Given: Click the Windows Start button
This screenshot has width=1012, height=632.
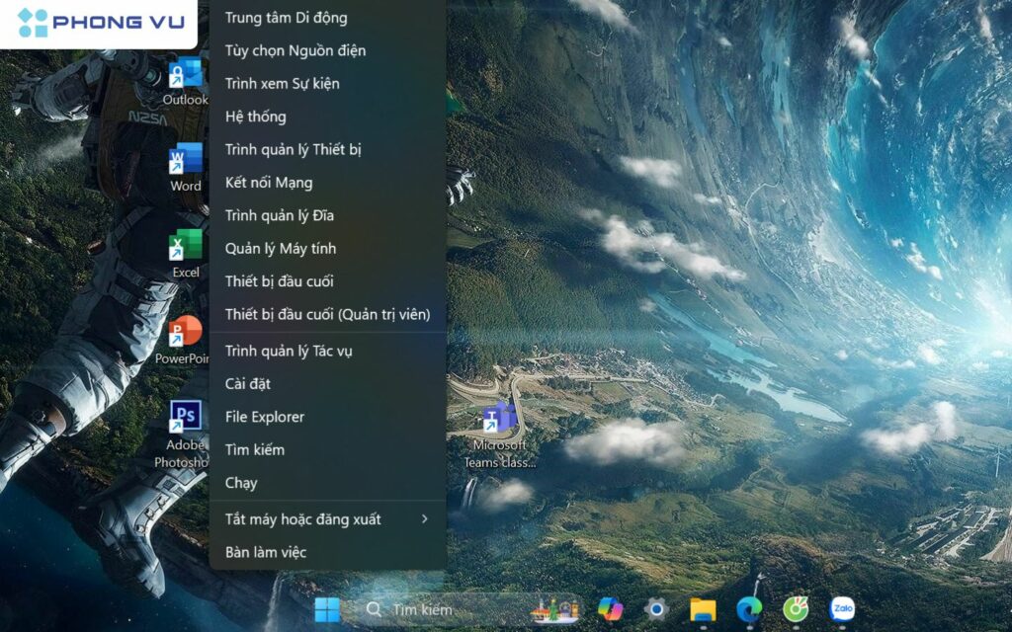Looking at the screenshot, I should [x=329, y=610].
